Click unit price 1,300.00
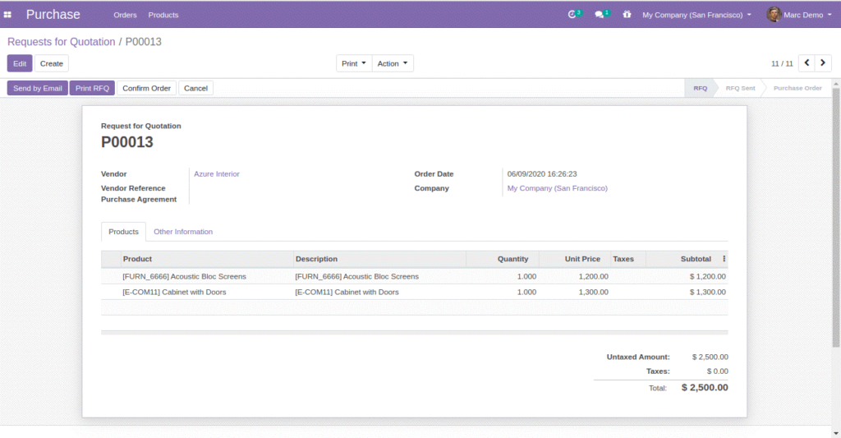Screen dimensions: 841x438 coord(593,292)
